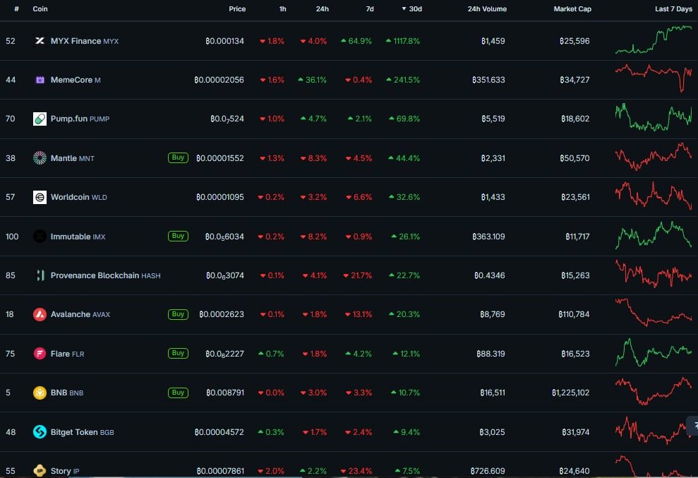Sort by the 24h change header

click(323, 9)
